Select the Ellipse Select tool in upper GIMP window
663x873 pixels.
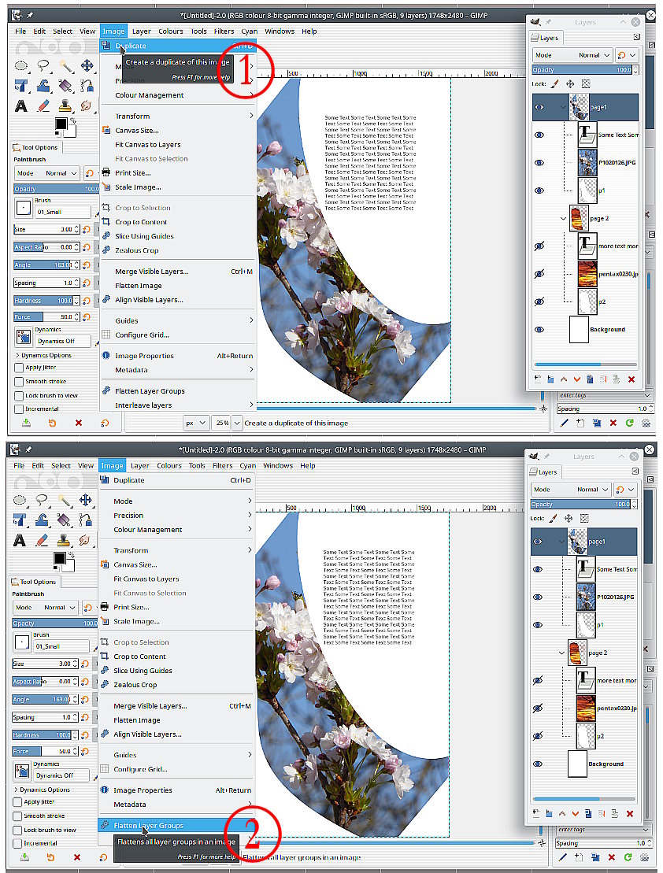point(20,65)
